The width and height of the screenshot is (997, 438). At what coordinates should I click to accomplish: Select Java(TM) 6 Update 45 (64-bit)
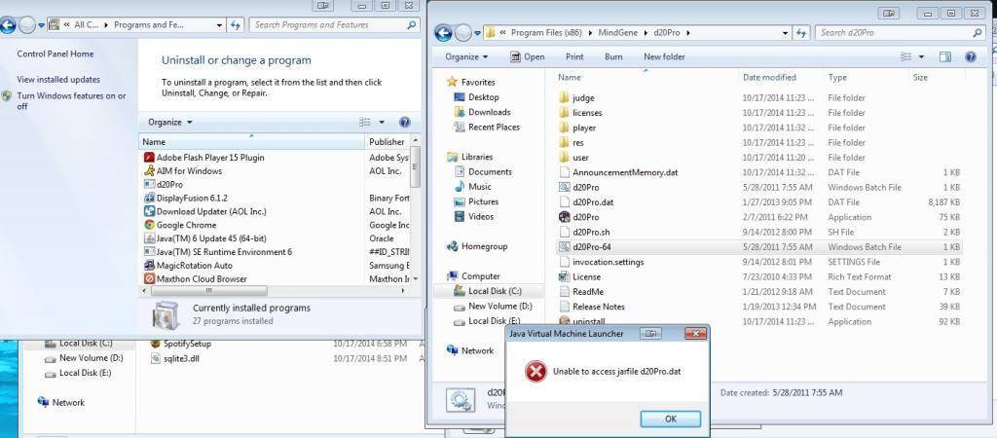click(211, 238)
